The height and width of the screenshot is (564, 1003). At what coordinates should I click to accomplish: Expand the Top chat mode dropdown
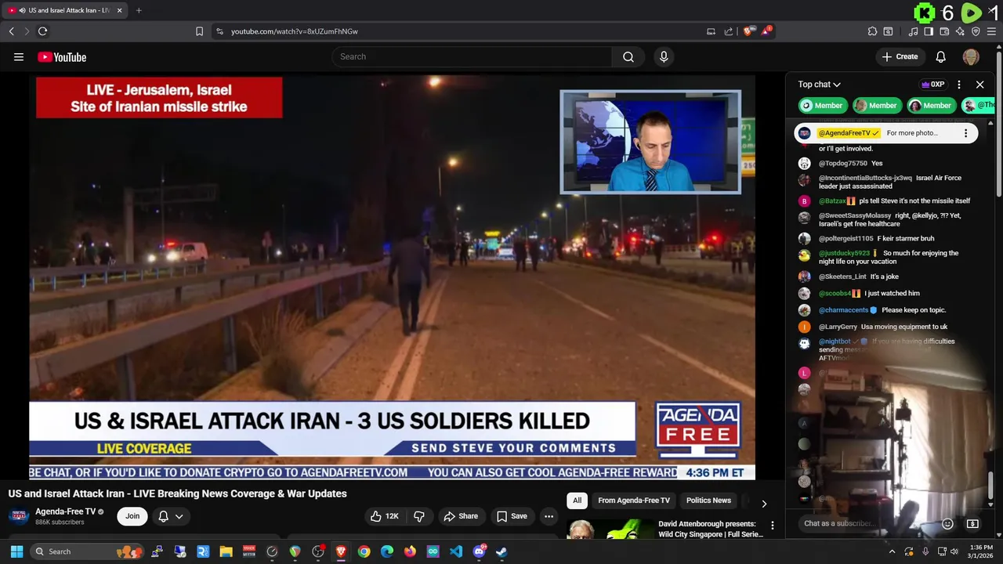(x=820, y=84)
